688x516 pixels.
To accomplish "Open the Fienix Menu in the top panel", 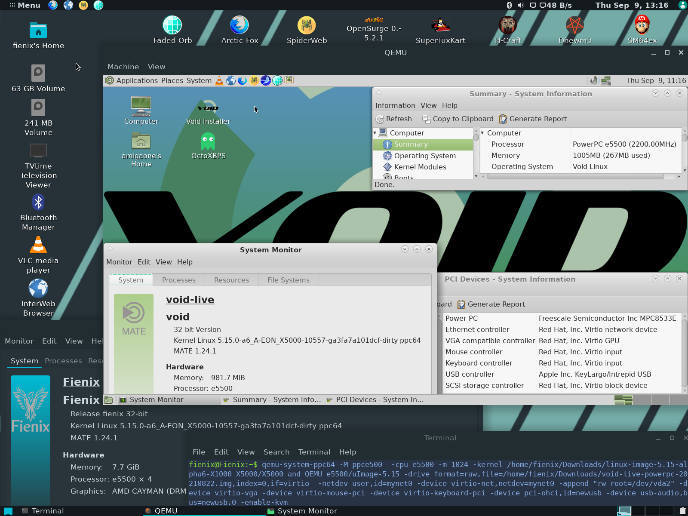I will coord(25,5).
